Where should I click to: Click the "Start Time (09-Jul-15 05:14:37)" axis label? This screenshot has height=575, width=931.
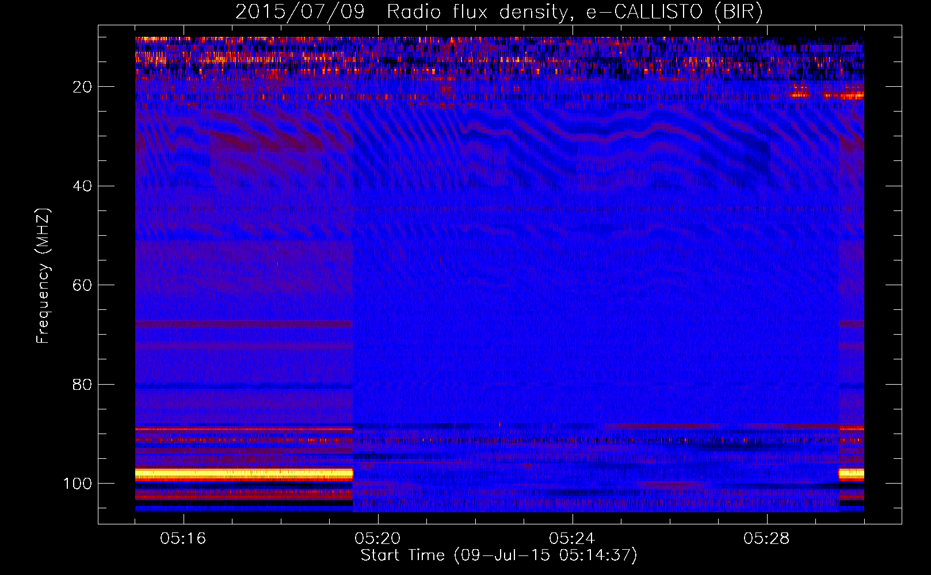tap(499, 555)
